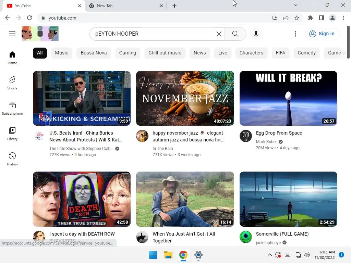This screenshot has width=351, height=263.
Task: Reload the page with the refresh icon
Action: 29,18
